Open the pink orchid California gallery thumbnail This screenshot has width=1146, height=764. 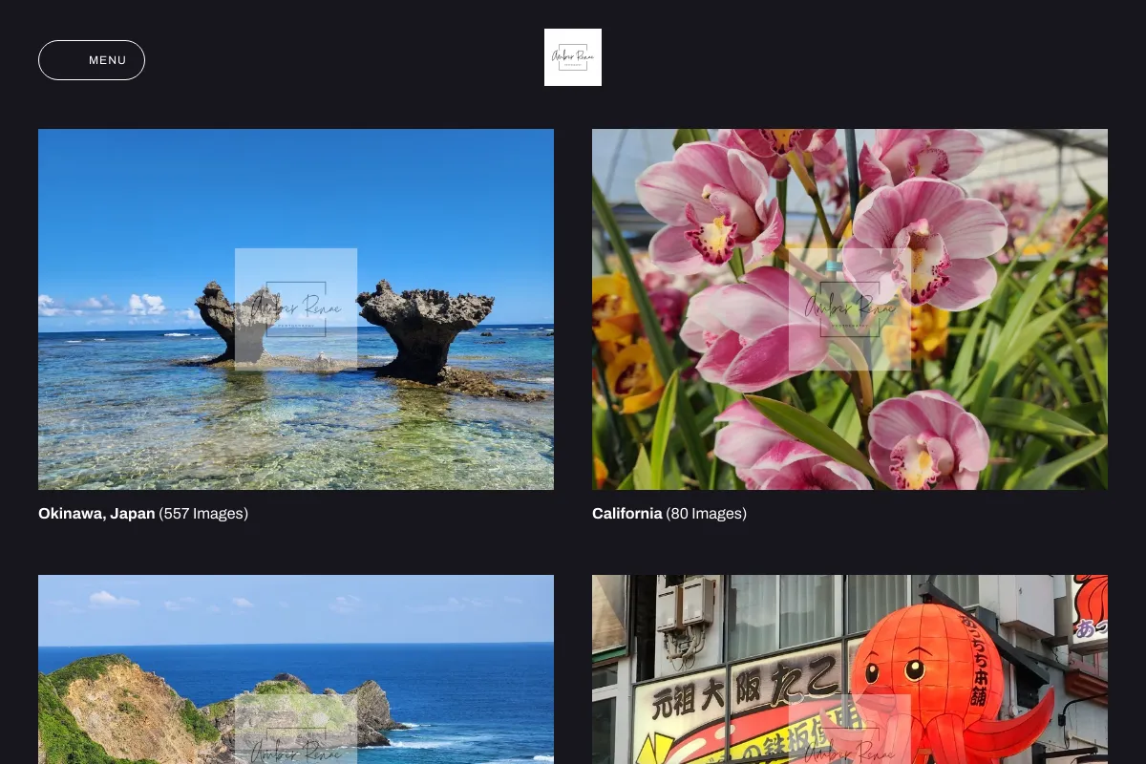coord(850,309)
